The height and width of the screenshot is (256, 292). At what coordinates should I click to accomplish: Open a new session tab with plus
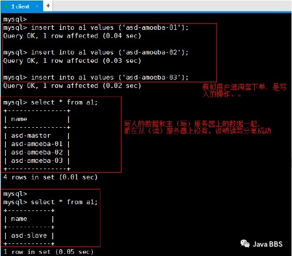(x=48, y=6)
